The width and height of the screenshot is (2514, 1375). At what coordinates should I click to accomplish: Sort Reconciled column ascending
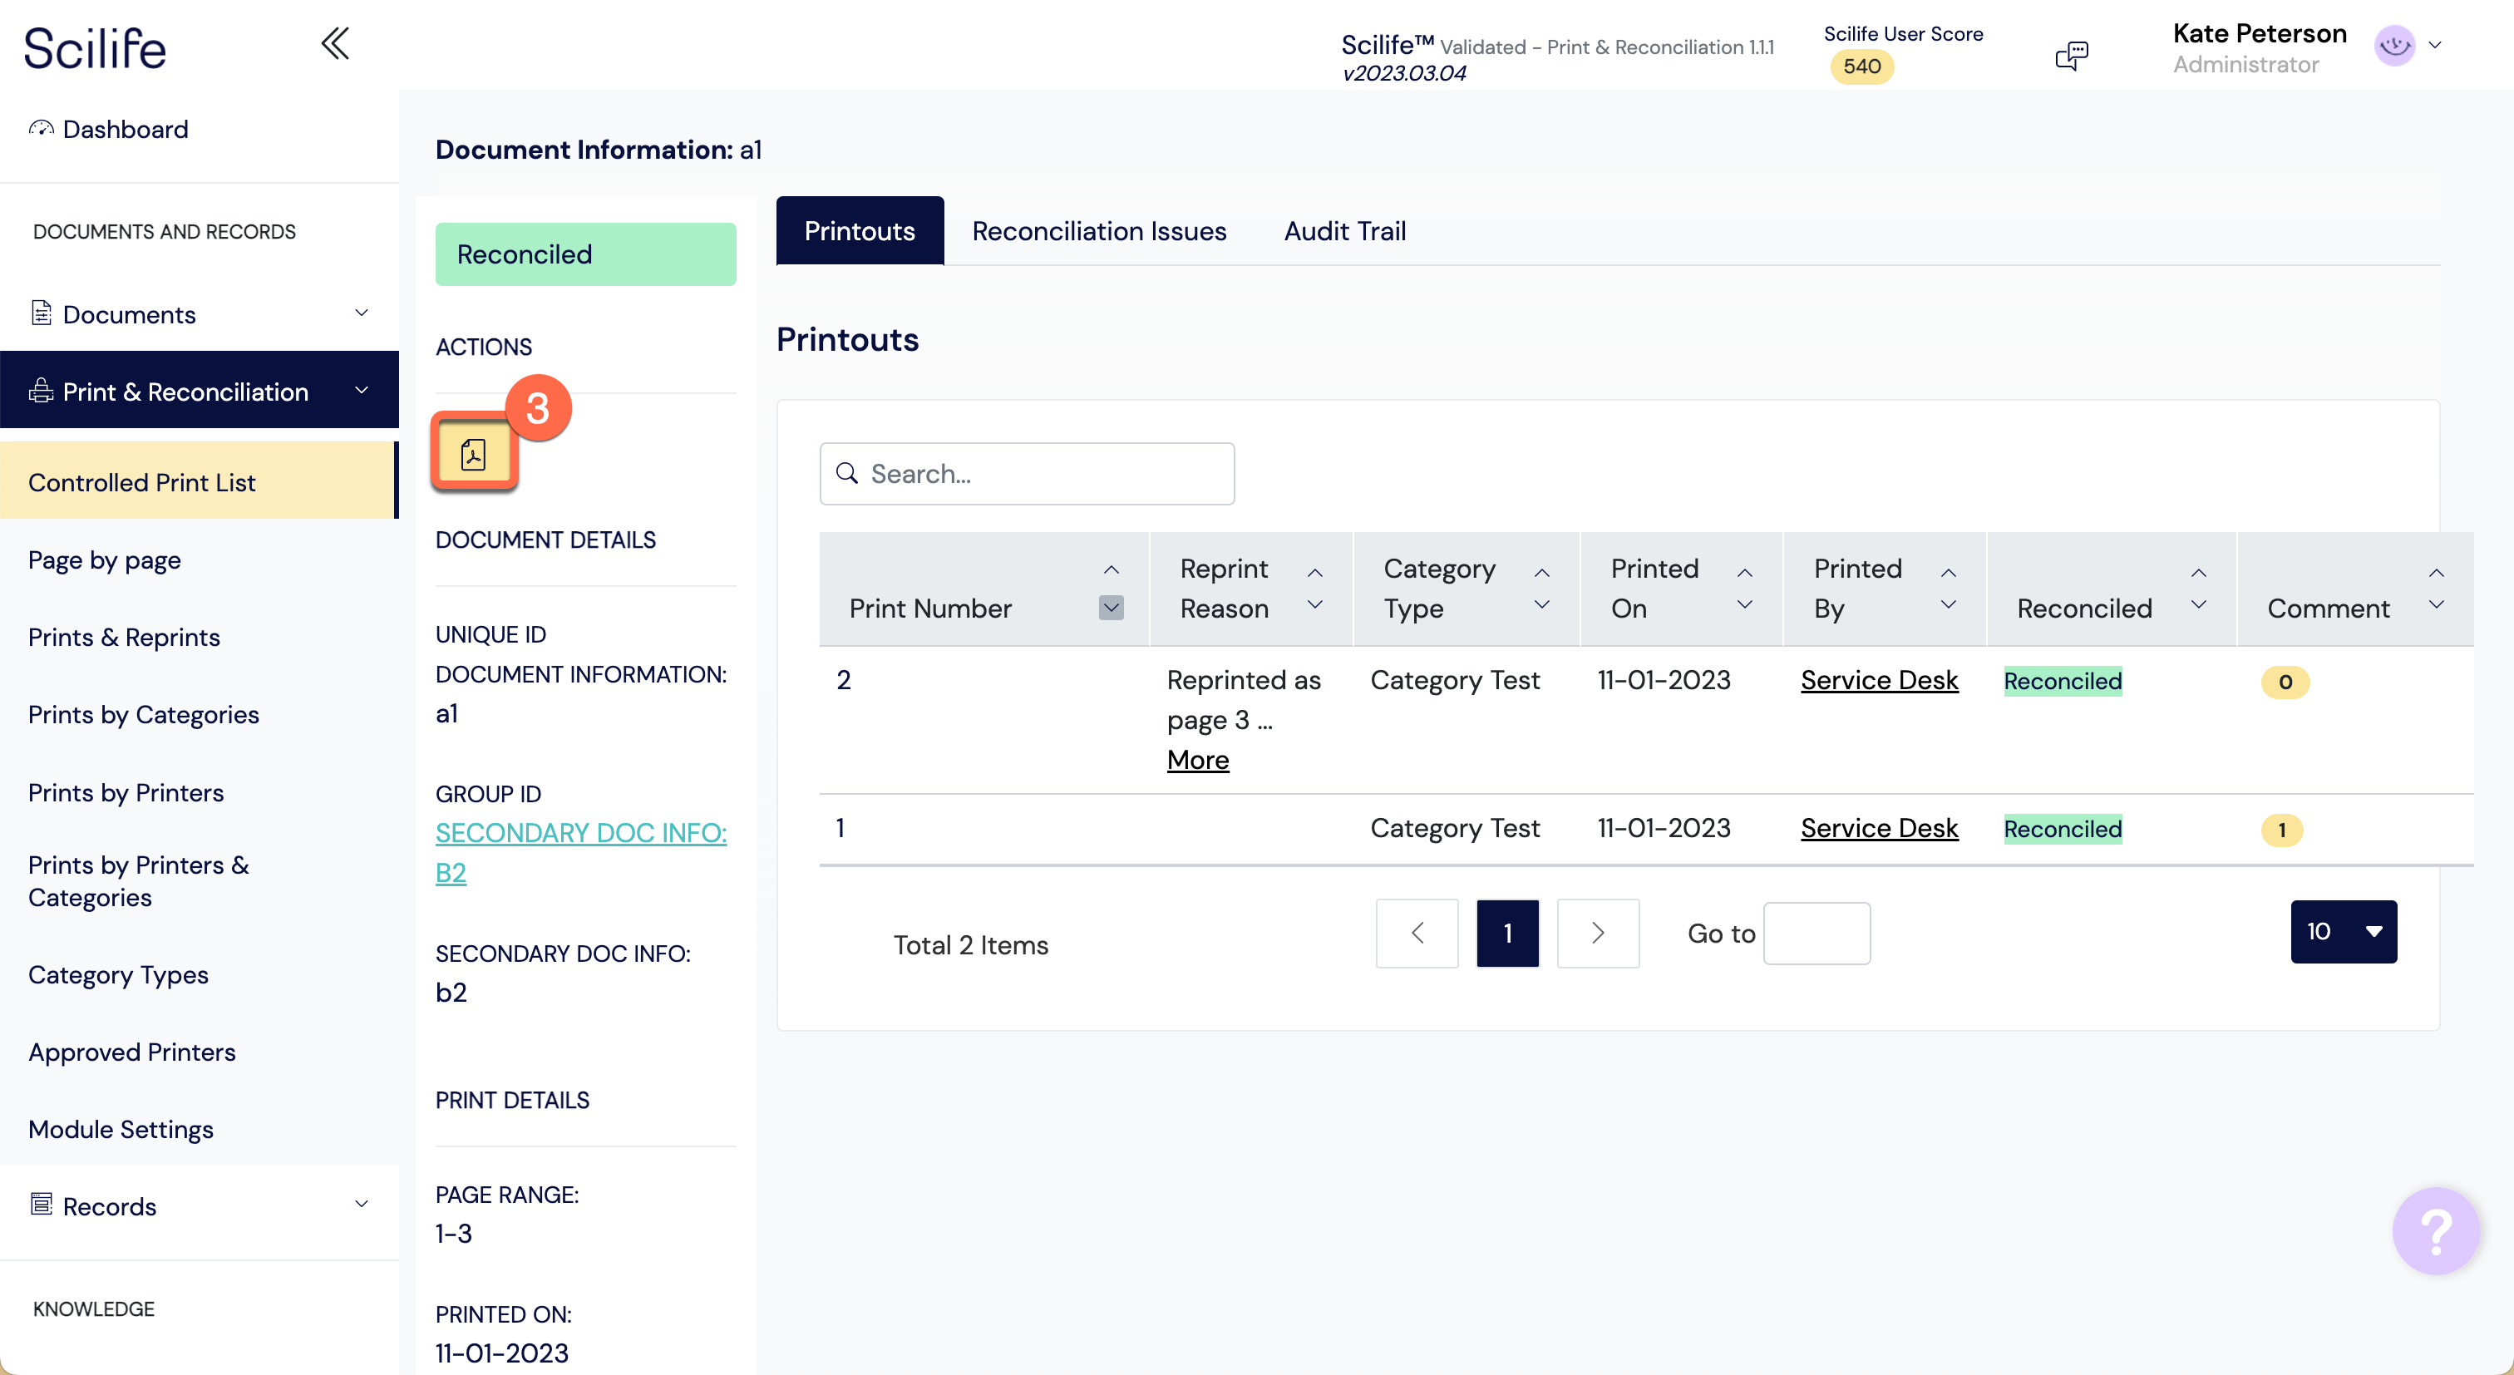click(2199, 573)
